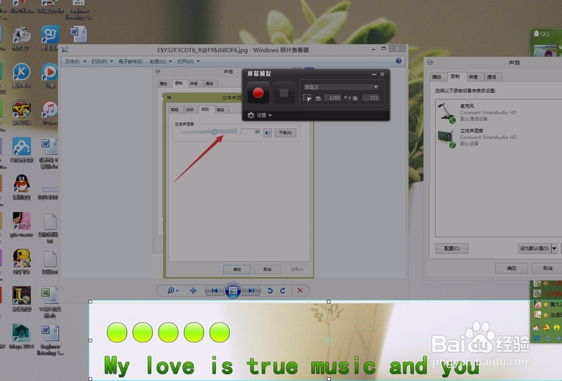Open the 百度云管家 desktop icon
The width and height of the screenshot is (562, 381).
pos(21,150)
